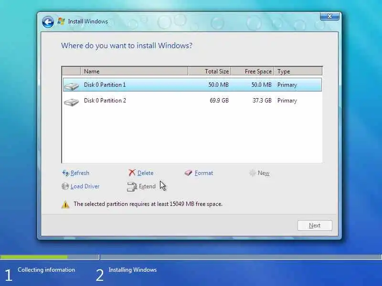Click the 15049 MB free space warning message

click(148, 204)
